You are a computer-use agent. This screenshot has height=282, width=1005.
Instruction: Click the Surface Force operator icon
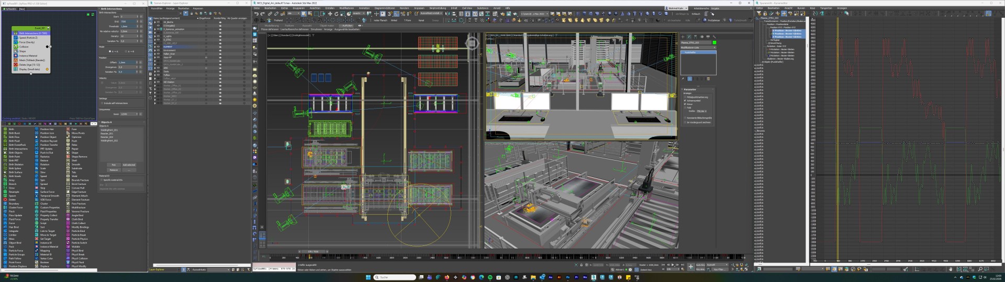coord(37,192)
